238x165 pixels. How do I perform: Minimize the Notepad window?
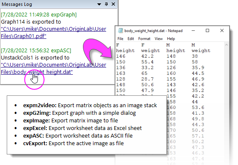tap(193, 30)
